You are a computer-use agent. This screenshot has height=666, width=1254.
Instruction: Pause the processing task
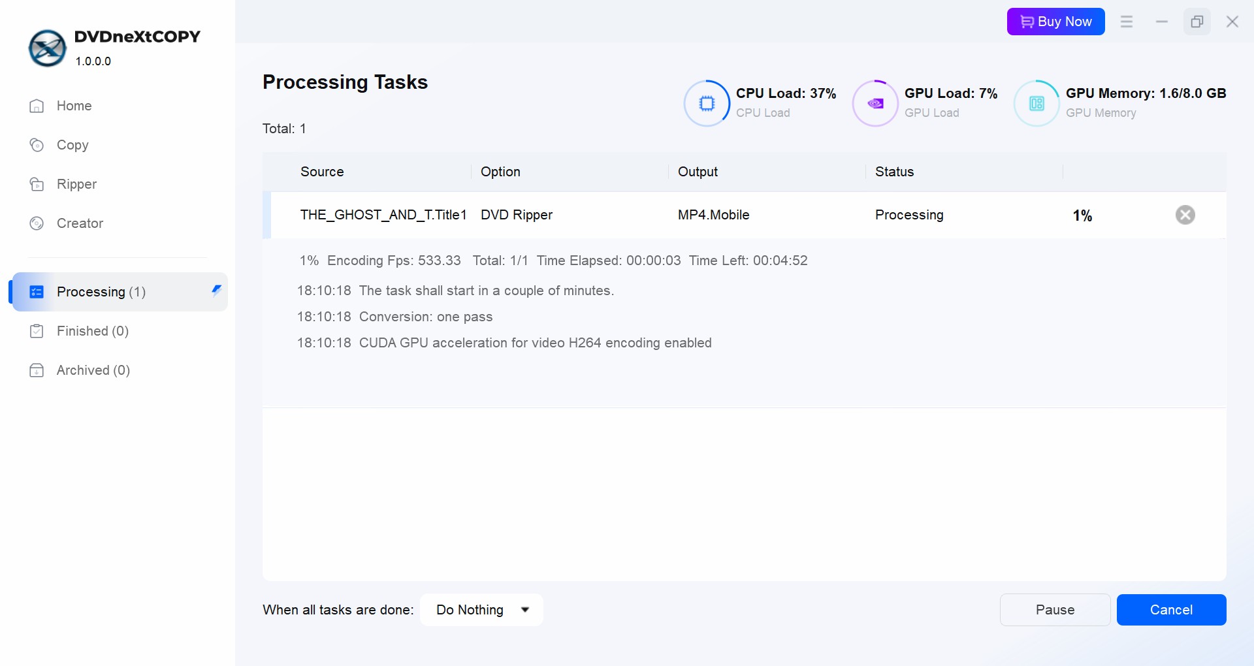[1055, 610]
